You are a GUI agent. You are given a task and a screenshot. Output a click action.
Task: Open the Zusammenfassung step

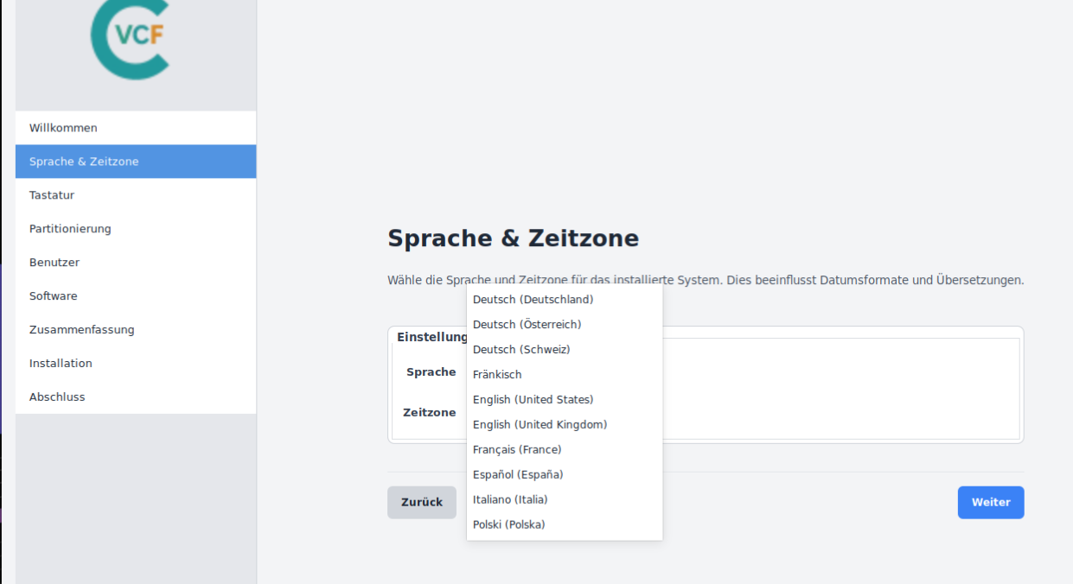pos(81,330)
